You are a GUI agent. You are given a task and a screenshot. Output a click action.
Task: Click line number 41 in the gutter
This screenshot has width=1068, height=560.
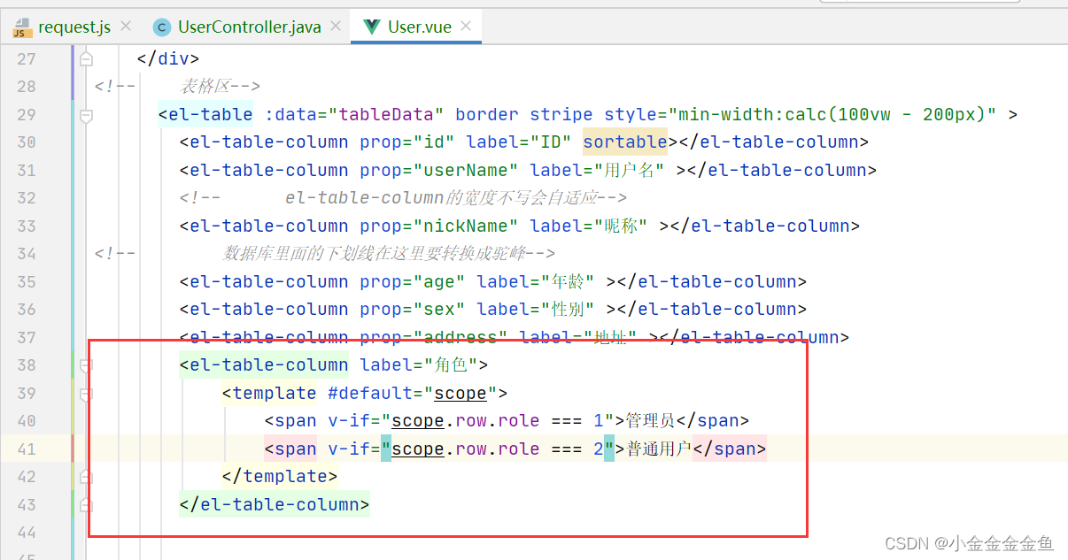tap(27, 449)
